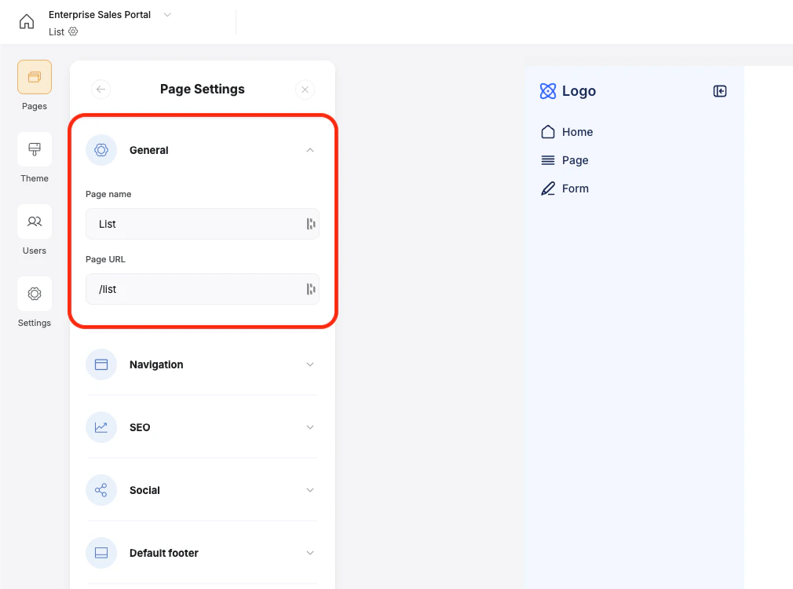The width and height of the screenshot is (793, 589).
Task: Click the Default footer heading
Action: click(x=164, y=553)
